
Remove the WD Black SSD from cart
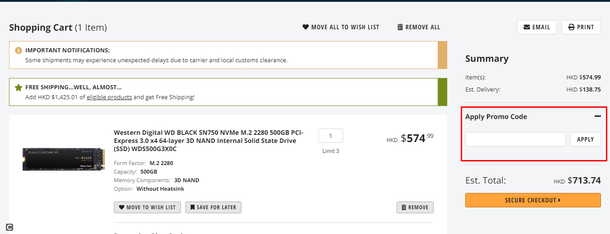[415, 207]
